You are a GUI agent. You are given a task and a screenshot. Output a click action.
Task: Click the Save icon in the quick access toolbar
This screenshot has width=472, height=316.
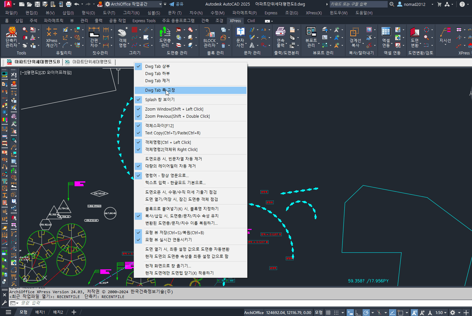[x=37, y=4]
